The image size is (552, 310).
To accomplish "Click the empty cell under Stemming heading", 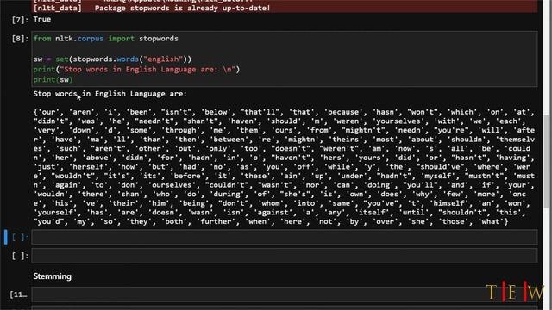I will 285,294.
